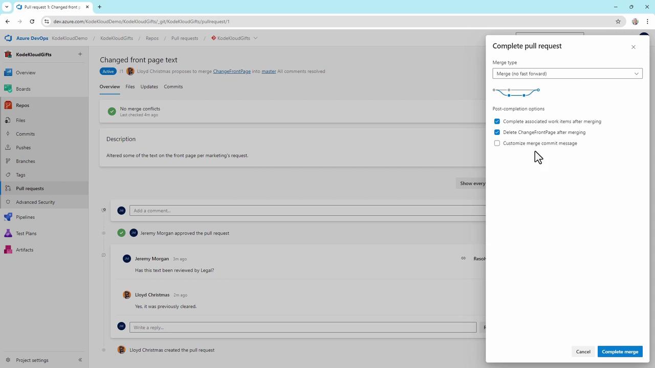Viewport: 655px width, 368px height.
Task: Click the Active status badge
Action: pos(108,72)
